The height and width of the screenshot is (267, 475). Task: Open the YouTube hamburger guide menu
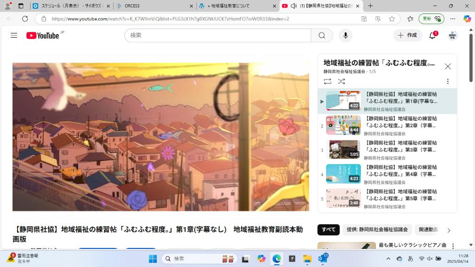[x=14, y=35]
